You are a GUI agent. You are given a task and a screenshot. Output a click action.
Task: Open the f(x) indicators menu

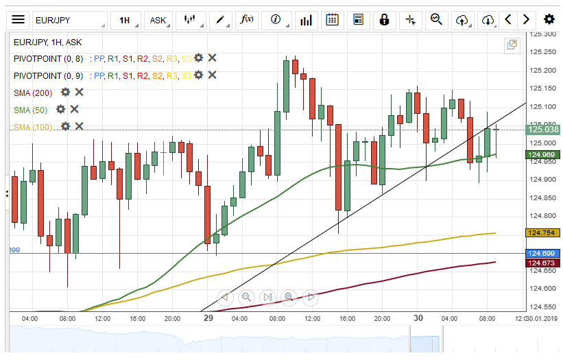(247, 20)
